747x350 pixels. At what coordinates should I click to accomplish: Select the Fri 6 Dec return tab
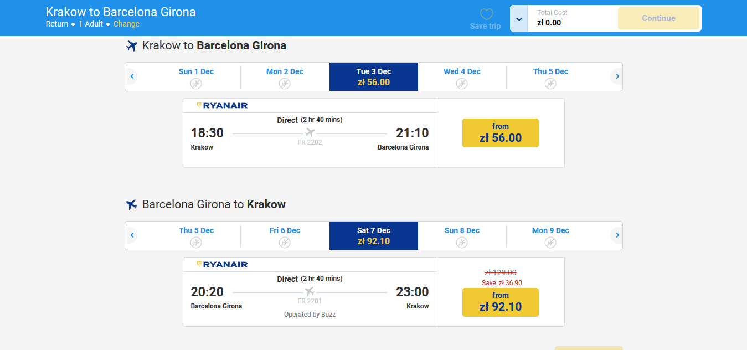point(285,236)
